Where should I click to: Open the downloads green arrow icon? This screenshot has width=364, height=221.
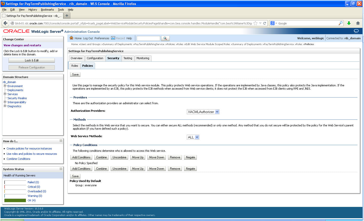pos(349,23)
